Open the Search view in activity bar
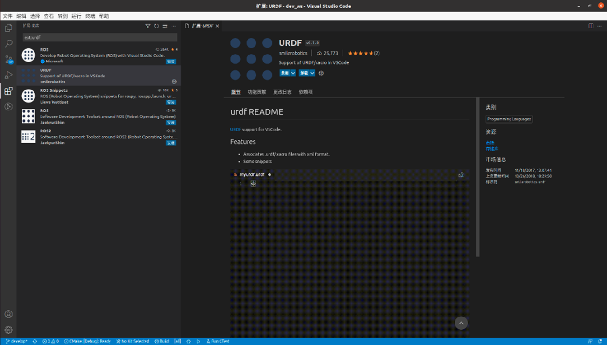 pos(8,44)
